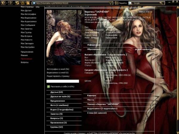This screenshot has width=179, height=134.
Task: Click Рассказать о себе (+10%) link
Action: [62, 86]
